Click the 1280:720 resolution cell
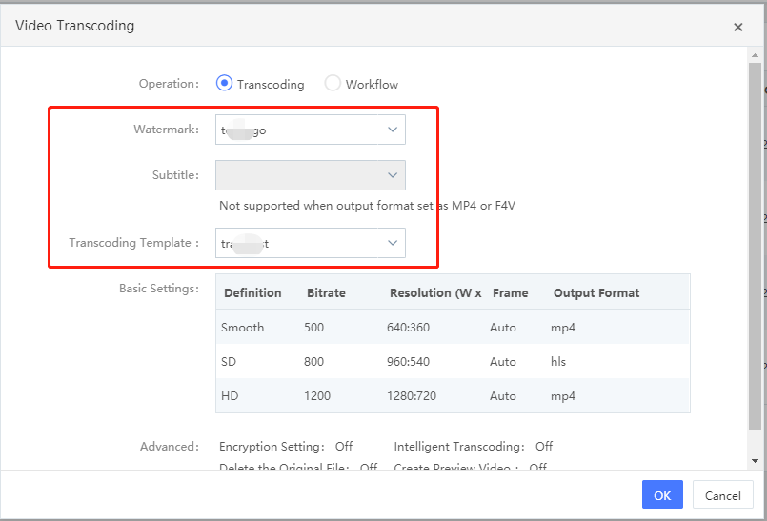Viewport: 767px width, 521px height. coord(412,396)
